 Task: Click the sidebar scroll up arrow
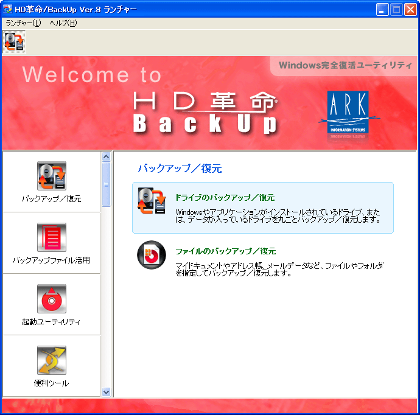[x=107, y=156]
